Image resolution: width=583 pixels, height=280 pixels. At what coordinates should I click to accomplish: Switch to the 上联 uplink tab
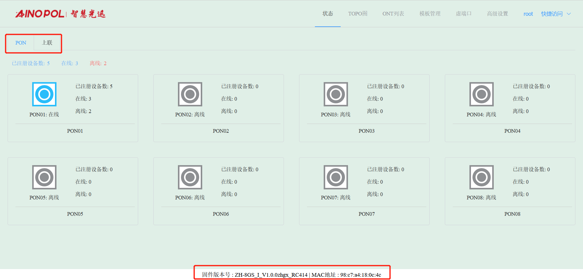(x=47, y=43)
